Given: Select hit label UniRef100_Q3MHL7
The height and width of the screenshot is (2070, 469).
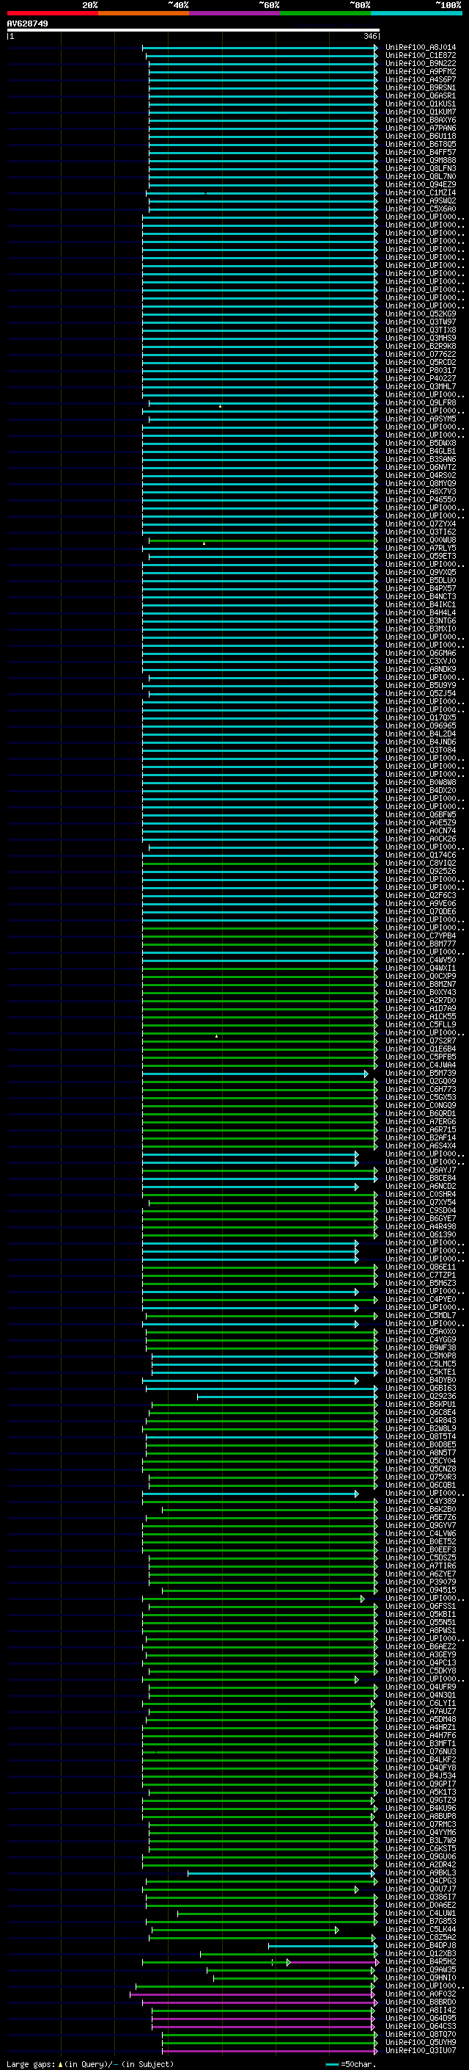Looking at the screenshot, I should (x=421, y=386).
